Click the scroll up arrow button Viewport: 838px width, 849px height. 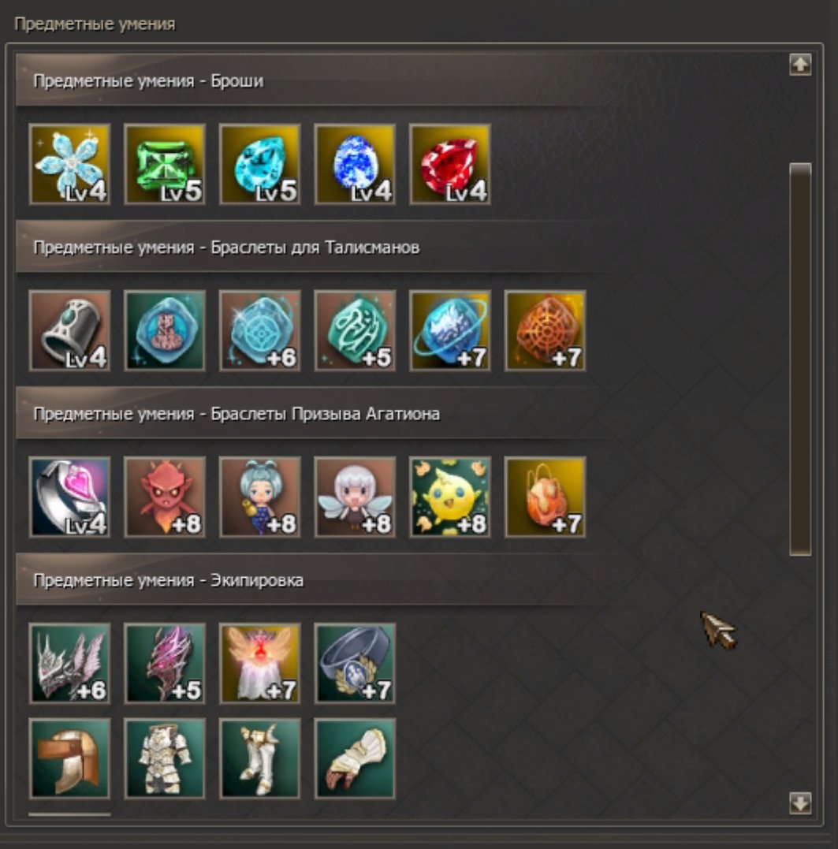(x=800, y=65)
